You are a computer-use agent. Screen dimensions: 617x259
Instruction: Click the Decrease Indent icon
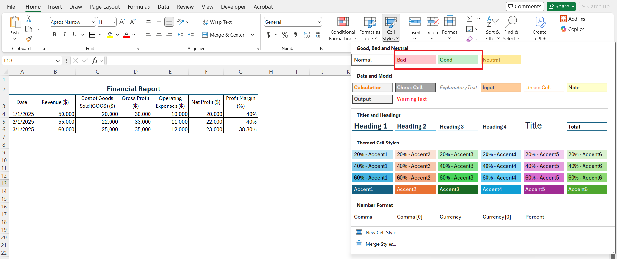click(180, 35)
